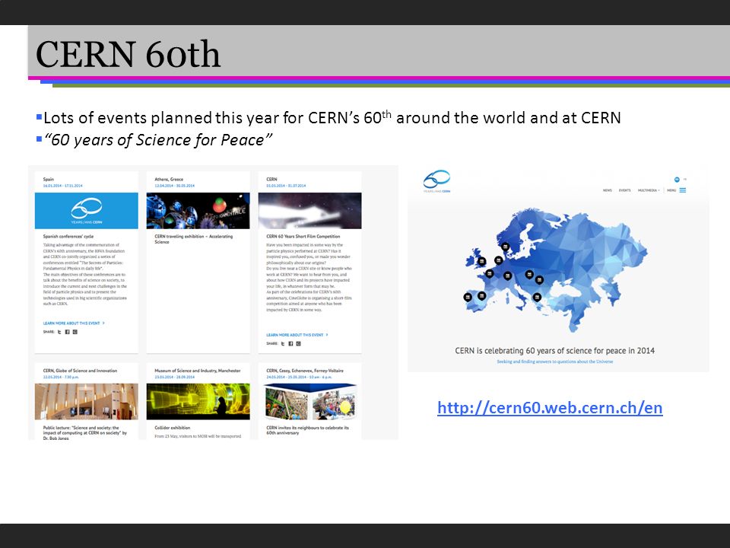Click the 'CERN 60th' slide title
Viewport: 730px width, 548px height.
tap(128, 54)
